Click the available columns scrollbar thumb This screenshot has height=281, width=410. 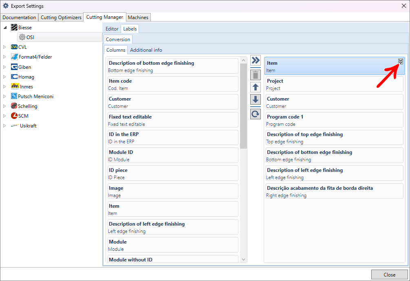[243, 106]
